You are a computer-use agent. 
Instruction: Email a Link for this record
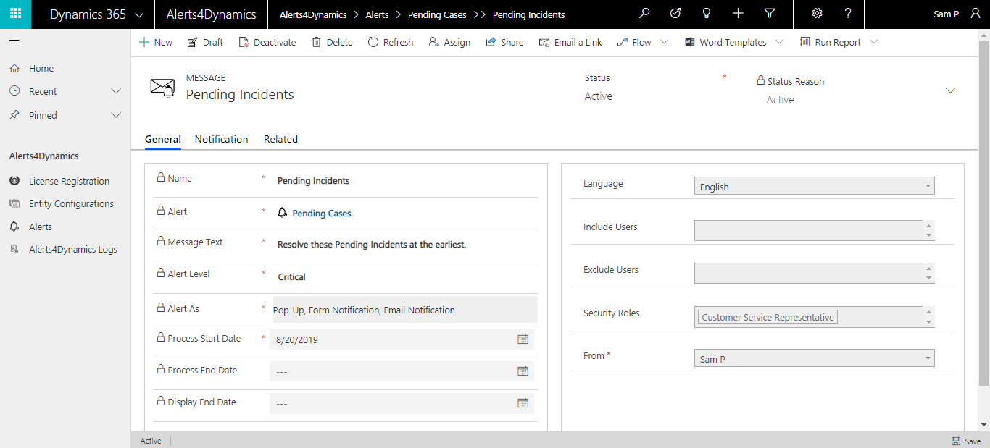[570, 42]
